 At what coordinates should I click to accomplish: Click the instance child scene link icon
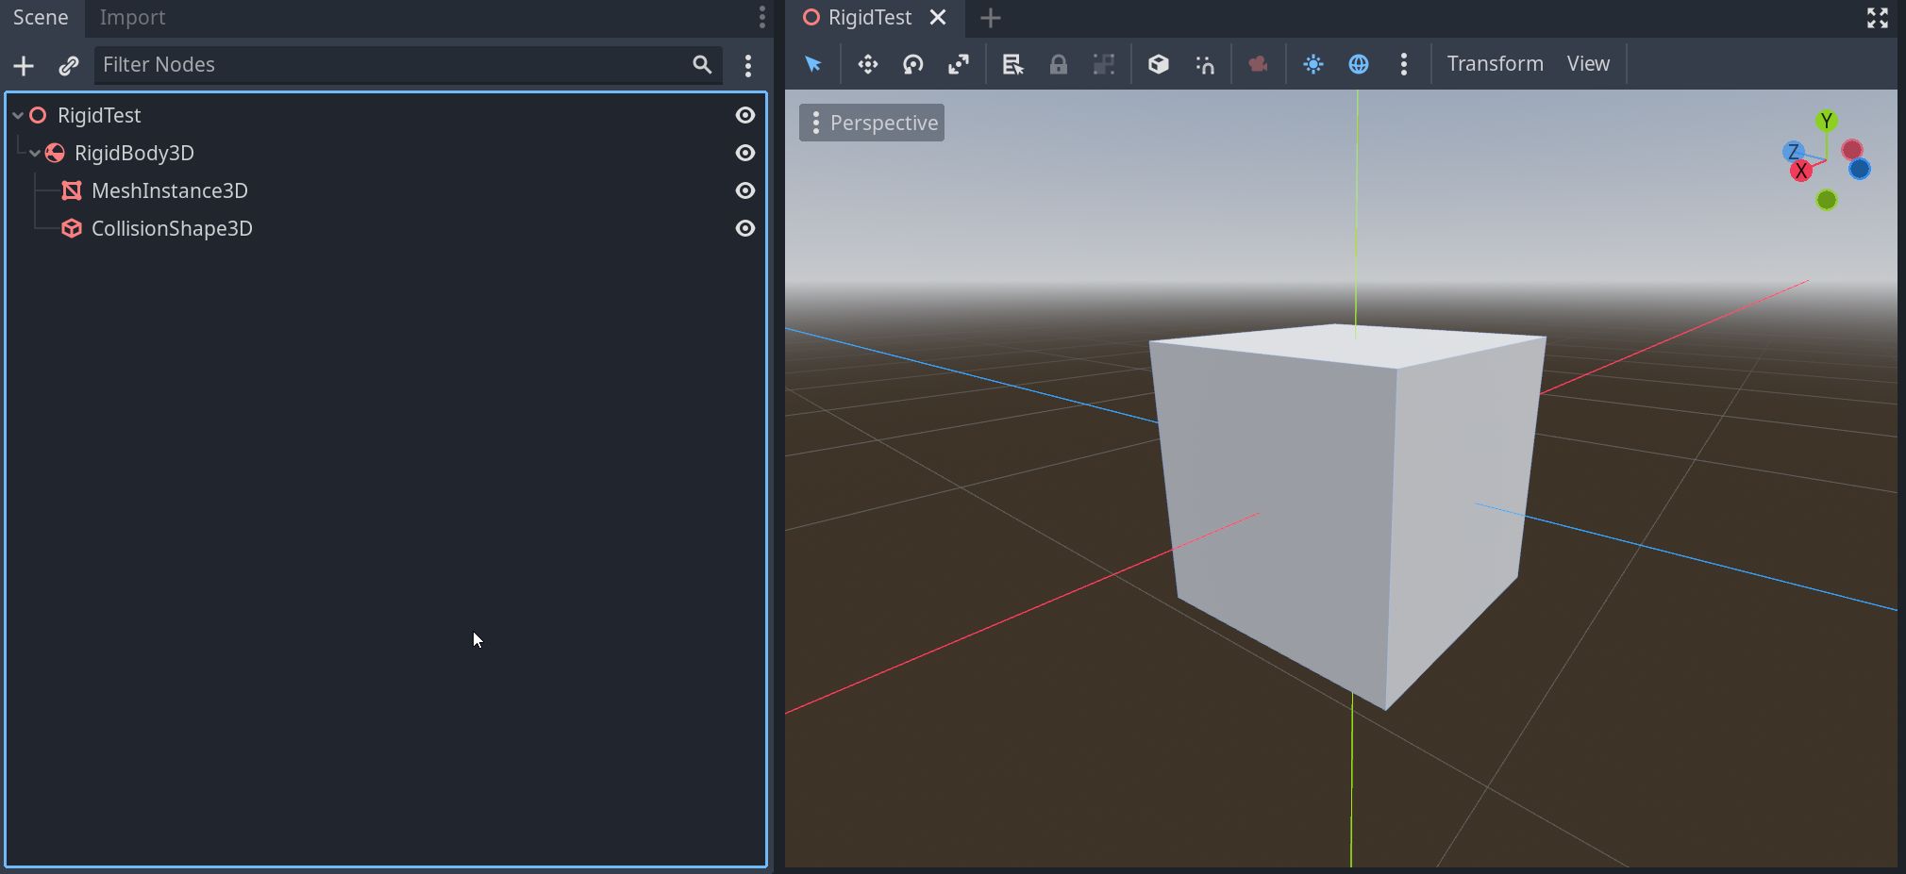[x=68, y=65]
